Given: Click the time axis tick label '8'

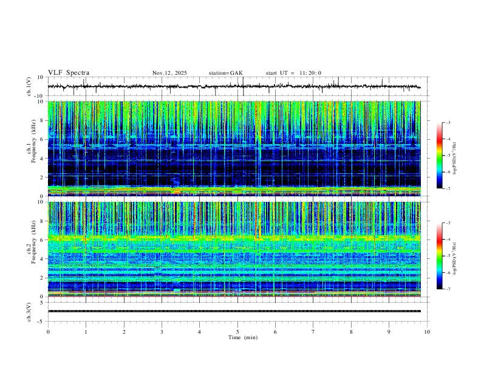Looking at the screenshot, I should (351, 332).
